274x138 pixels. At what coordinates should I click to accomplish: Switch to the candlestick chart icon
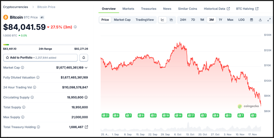pyautogui.click(x=171, y=20)
